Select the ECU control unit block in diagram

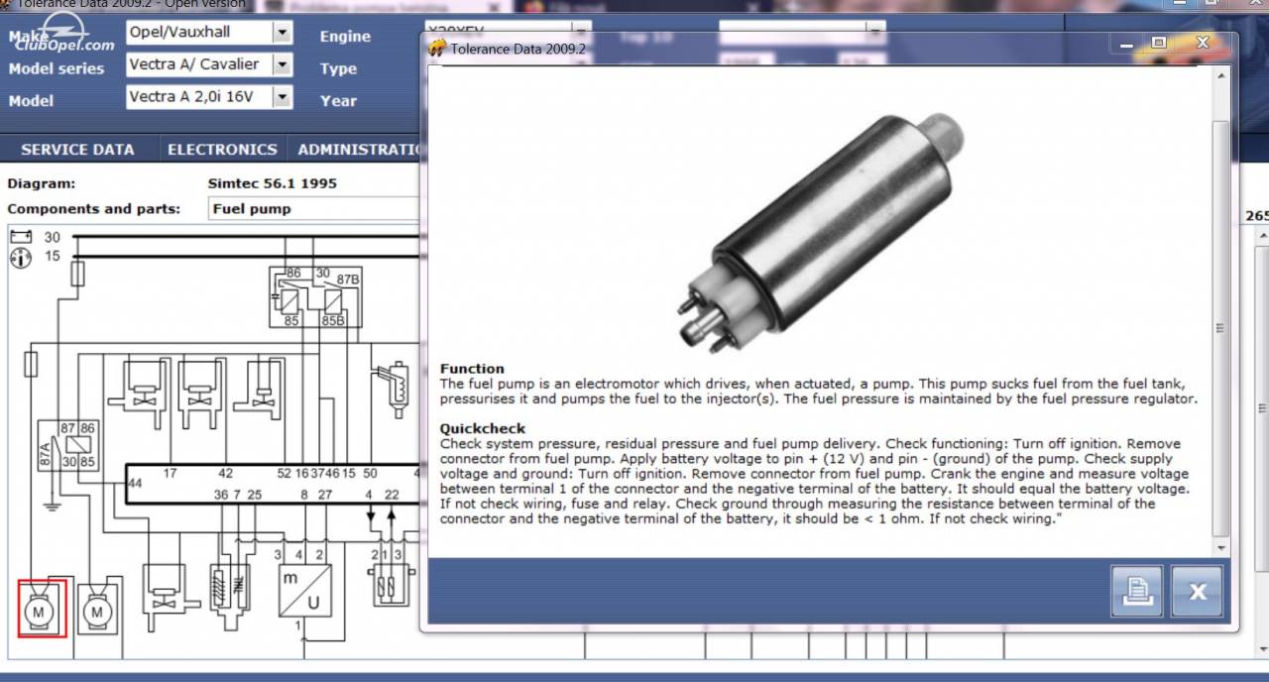click(273, 484)
